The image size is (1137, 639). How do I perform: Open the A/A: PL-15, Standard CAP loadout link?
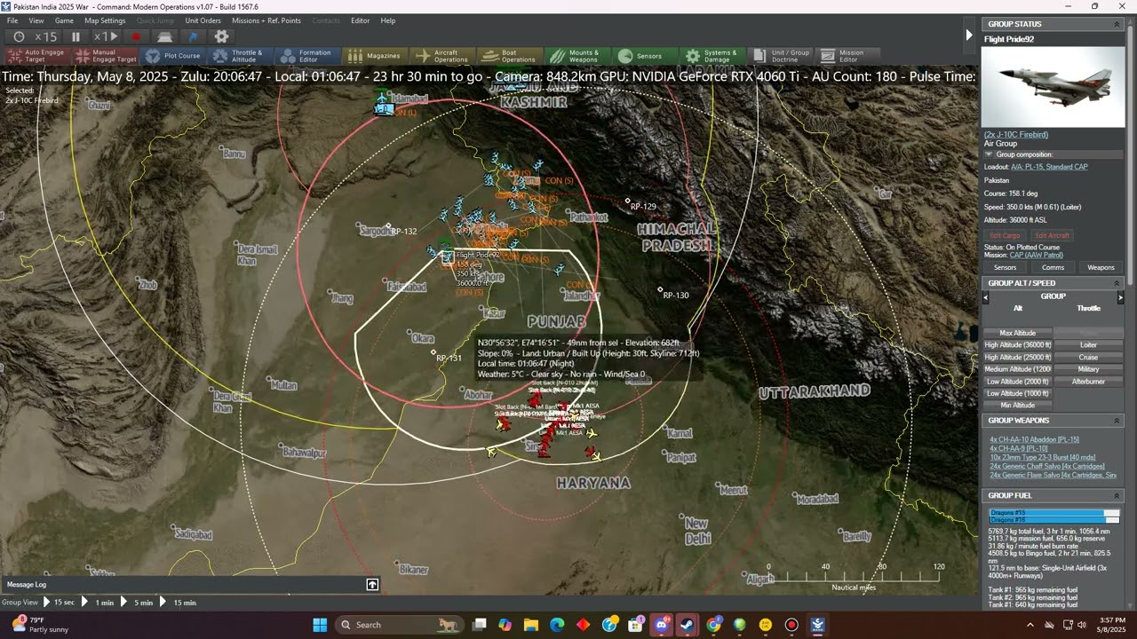(1049, 167)
